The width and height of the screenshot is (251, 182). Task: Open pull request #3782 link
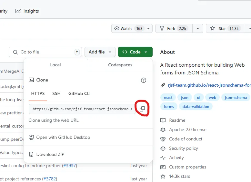click(50, 179)
